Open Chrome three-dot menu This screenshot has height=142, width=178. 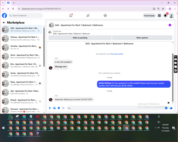pos(175,9)
